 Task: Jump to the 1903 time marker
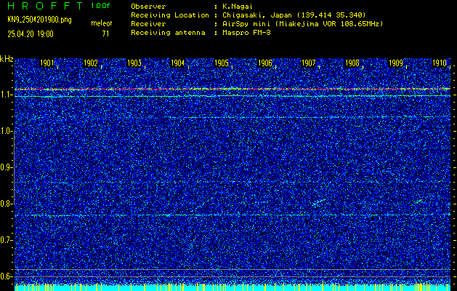[x=134, y=63]
